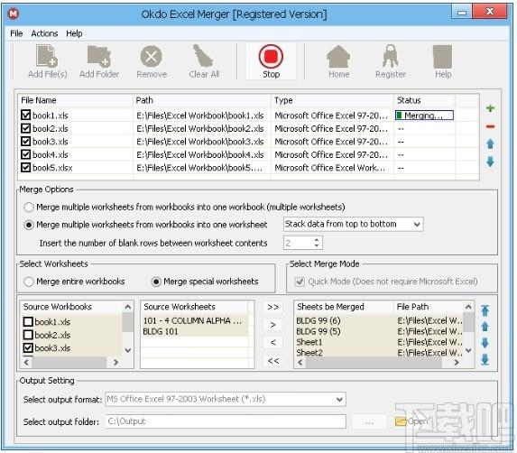Uncheck book3.xls in Source Workbooks

click(x=28, y=347)
